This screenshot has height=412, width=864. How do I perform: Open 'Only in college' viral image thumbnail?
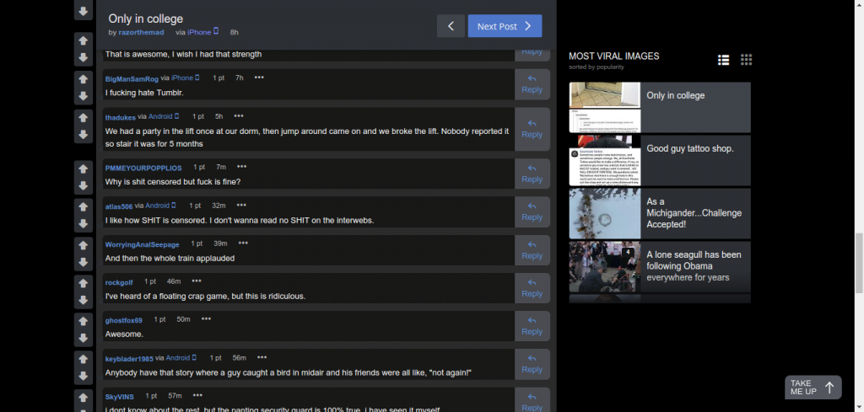[x=604, y=107]
